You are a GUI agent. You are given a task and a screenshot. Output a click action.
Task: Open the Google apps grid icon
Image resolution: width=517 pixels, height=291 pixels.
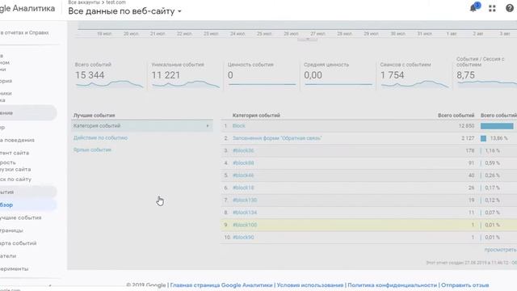click(492, 8)
